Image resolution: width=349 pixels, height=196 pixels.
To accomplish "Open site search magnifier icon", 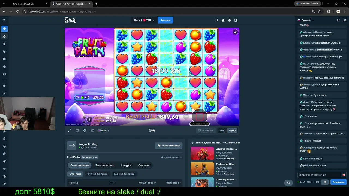I will pyautogui.click(x=217, y=20).
